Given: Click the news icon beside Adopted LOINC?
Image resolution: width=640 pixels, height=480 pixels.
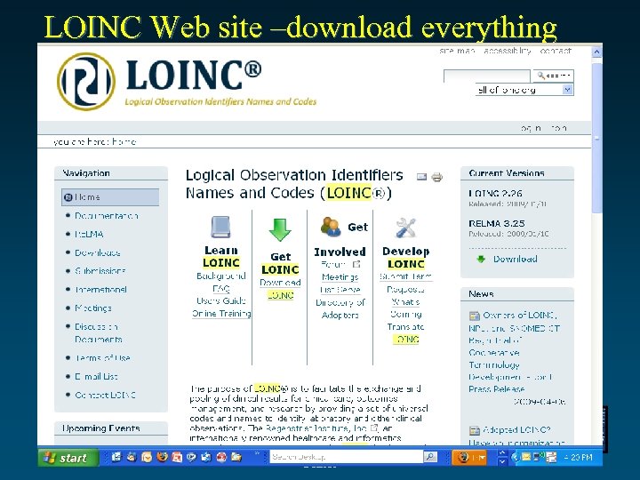Looking at the screenshot, I should (475, 430).
